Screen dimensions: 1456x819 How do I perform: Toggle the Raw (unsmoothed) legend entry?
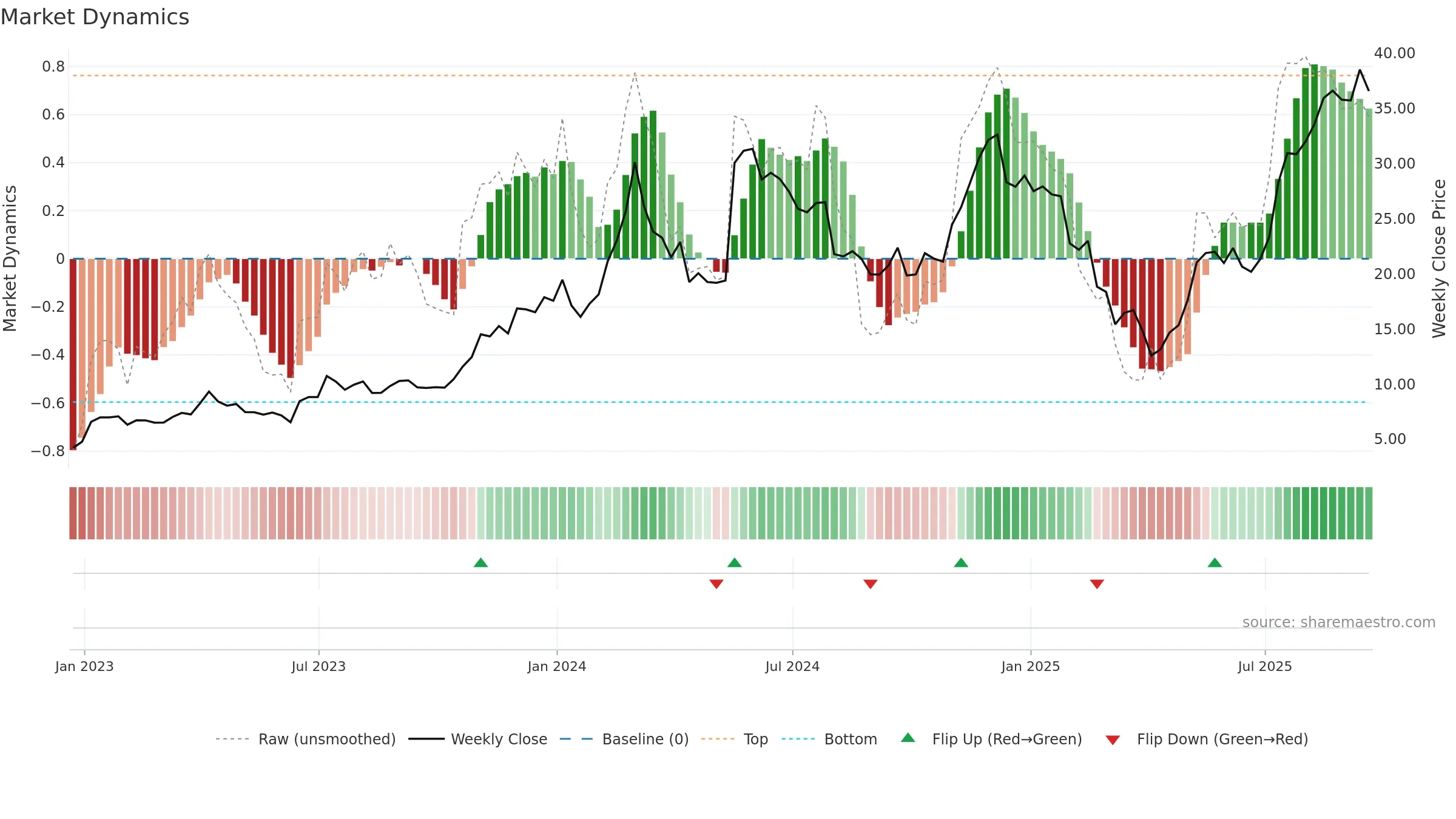coord(306,739)
